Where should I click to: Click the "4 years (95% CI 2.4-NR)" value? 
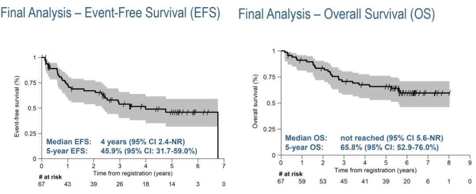coord(143,142)
